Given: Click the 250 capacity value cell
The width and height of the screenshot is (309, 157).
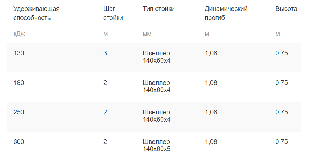Looking at the screenshot, I should (19, 112).
